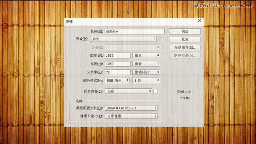Click the 存储预设 save preset button
The height and width of the screenshot is (144, 256).
(x=185, y=47)
